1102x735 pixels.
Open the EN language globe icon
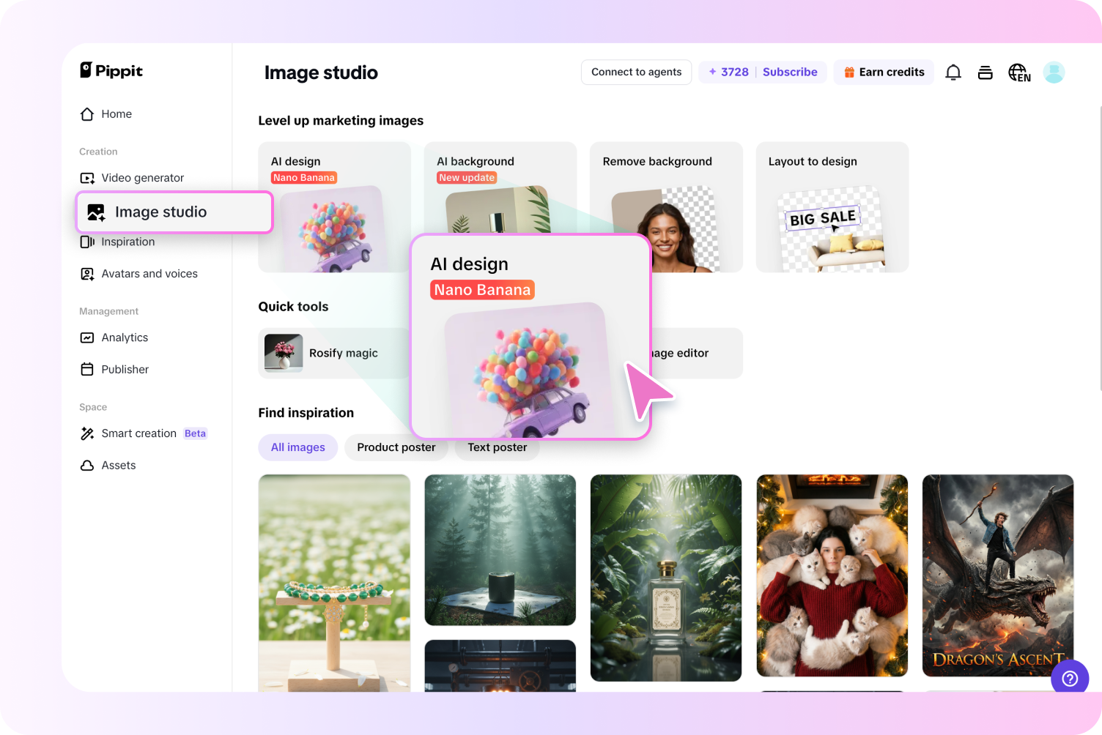tap(1019, 72)
